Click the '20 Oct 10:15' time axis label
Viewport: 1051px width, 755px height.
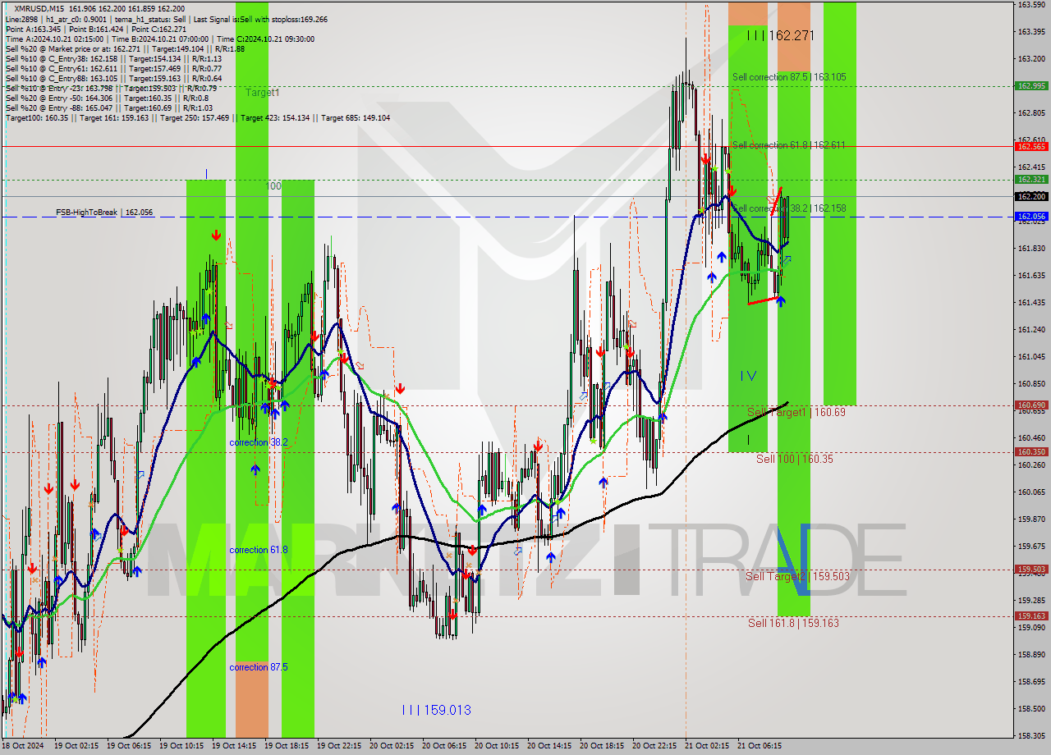coord(497,746)
